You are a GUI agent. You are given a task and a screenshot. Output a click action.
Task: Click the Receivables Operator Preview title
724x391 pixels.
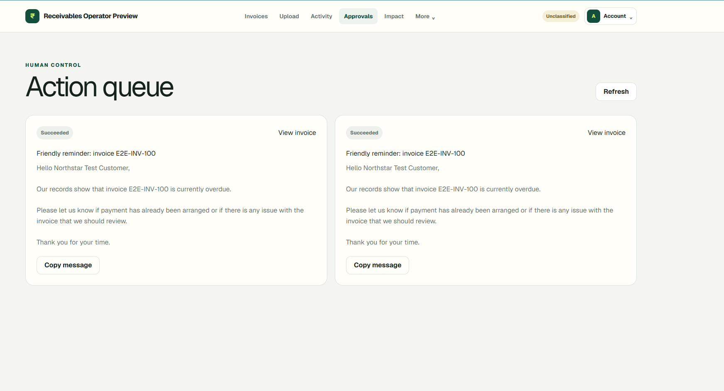coord(91,16)
